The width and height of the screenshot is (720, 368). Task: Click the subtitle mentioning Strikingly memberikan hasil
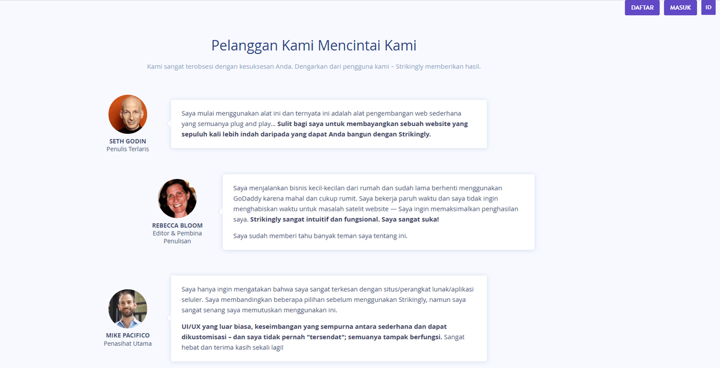click(313, 65)
